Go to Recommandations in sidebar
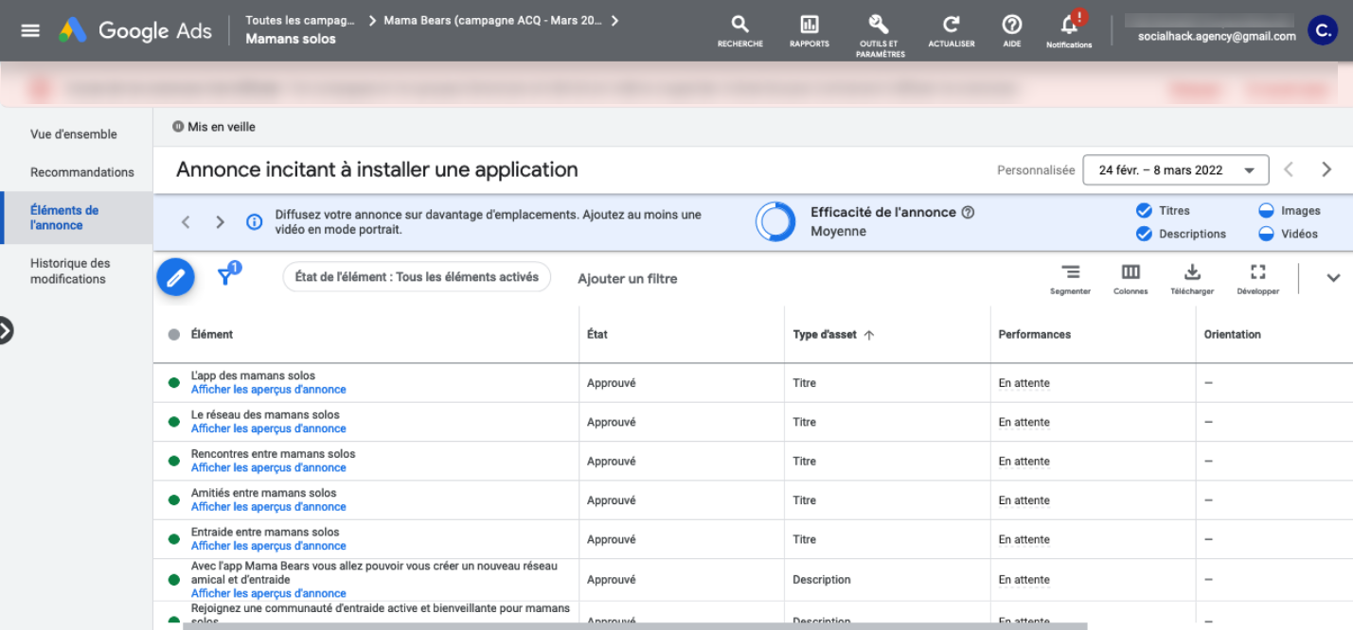The image size is (1353, 630). 82,172
